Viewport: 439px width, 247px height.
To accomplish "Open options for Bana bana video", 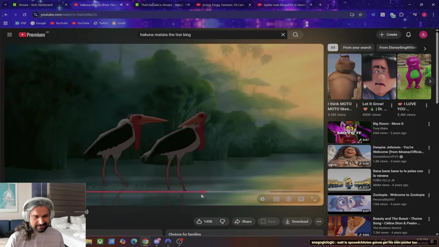I will [x=429, y=172].
